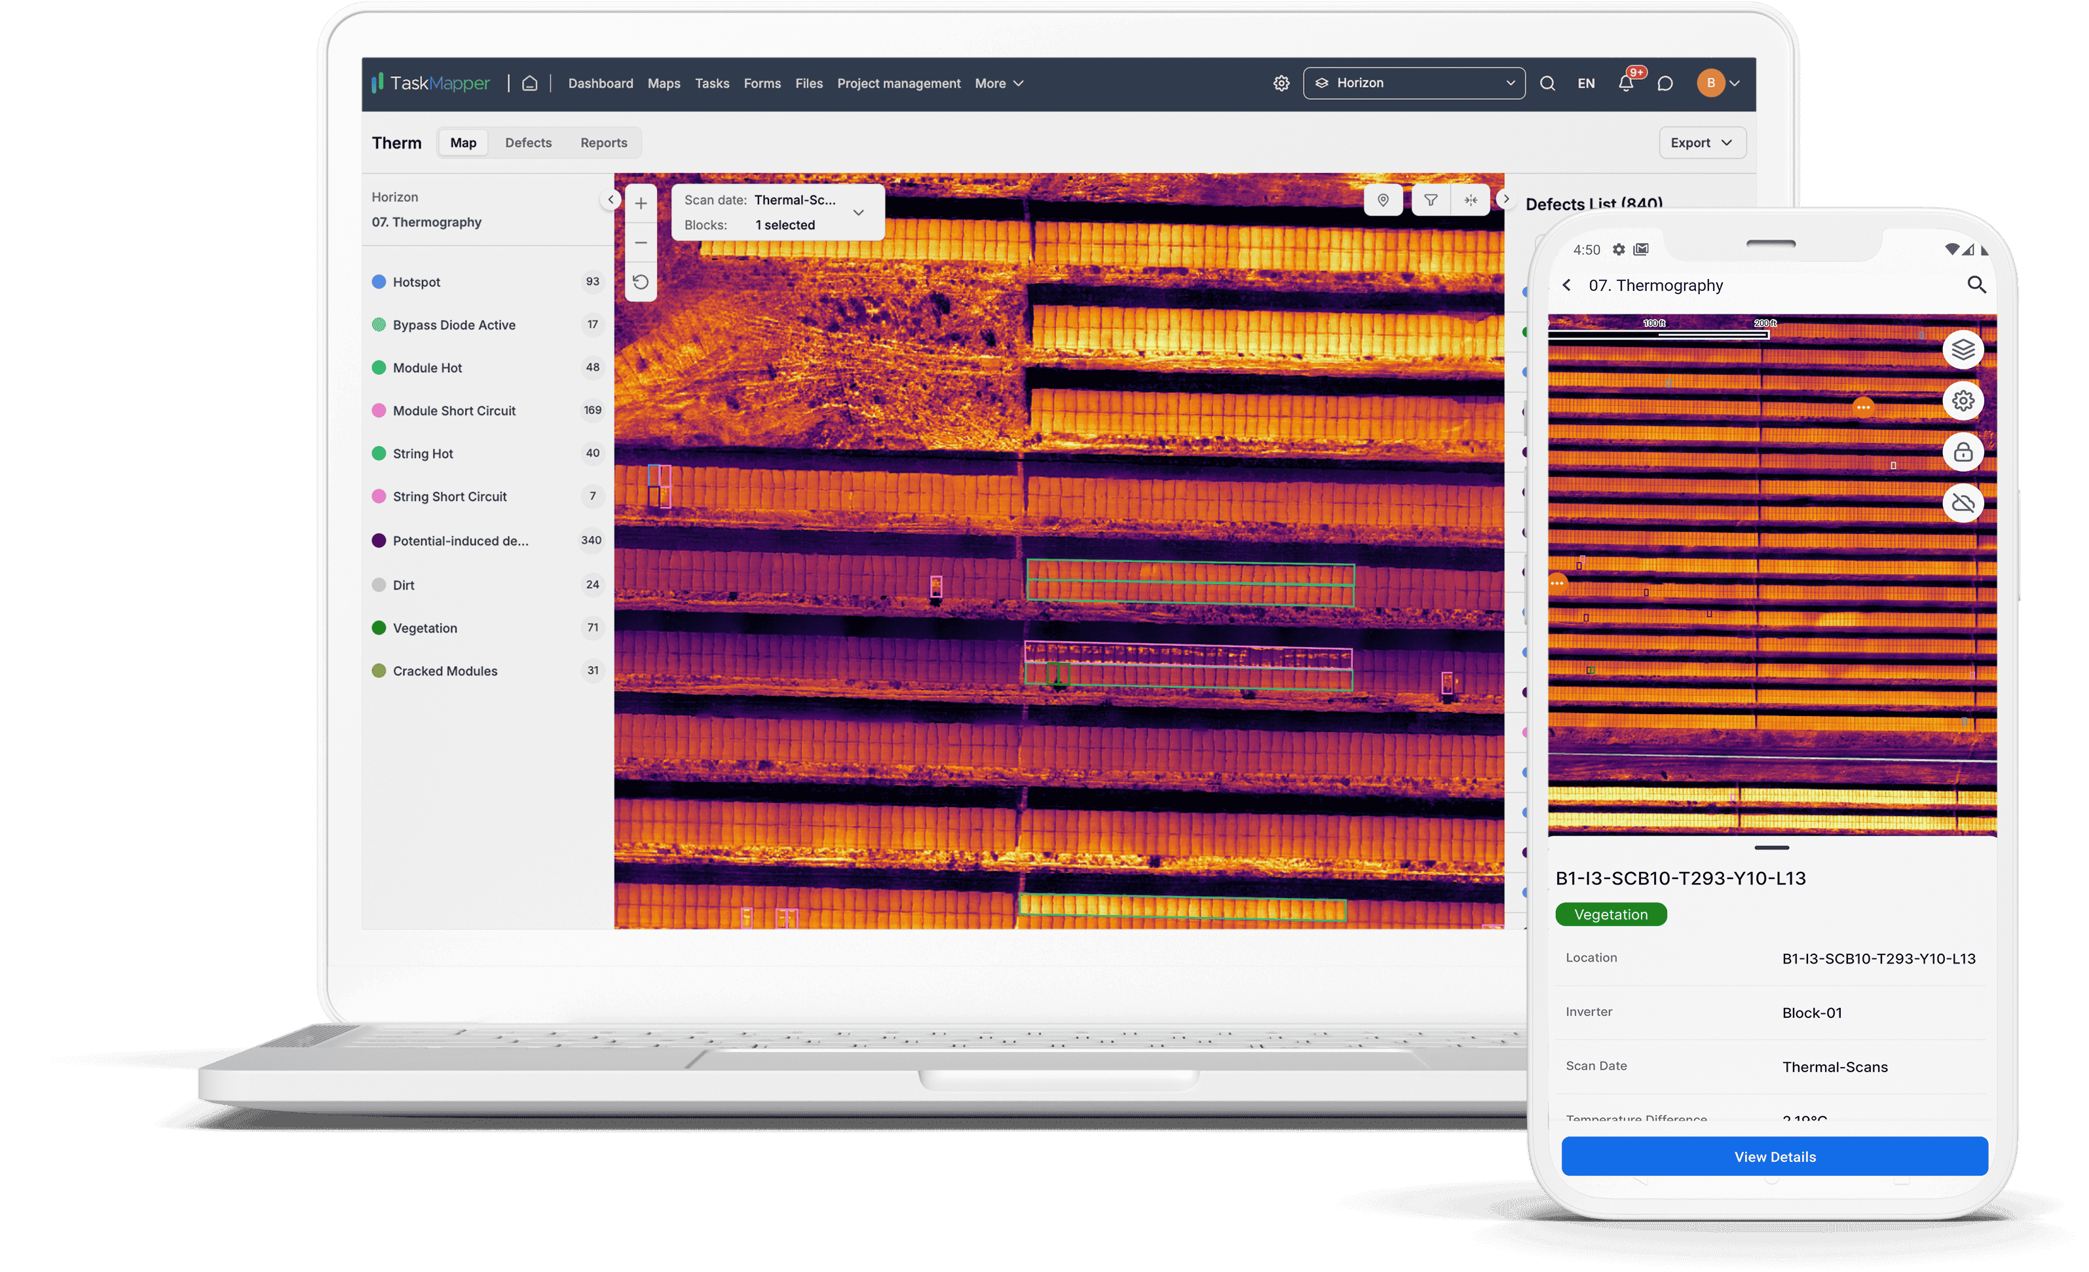This screenshot has width=2089, height=1272.
Task: Zoom in the thermal map
Action: coord(641,204)
